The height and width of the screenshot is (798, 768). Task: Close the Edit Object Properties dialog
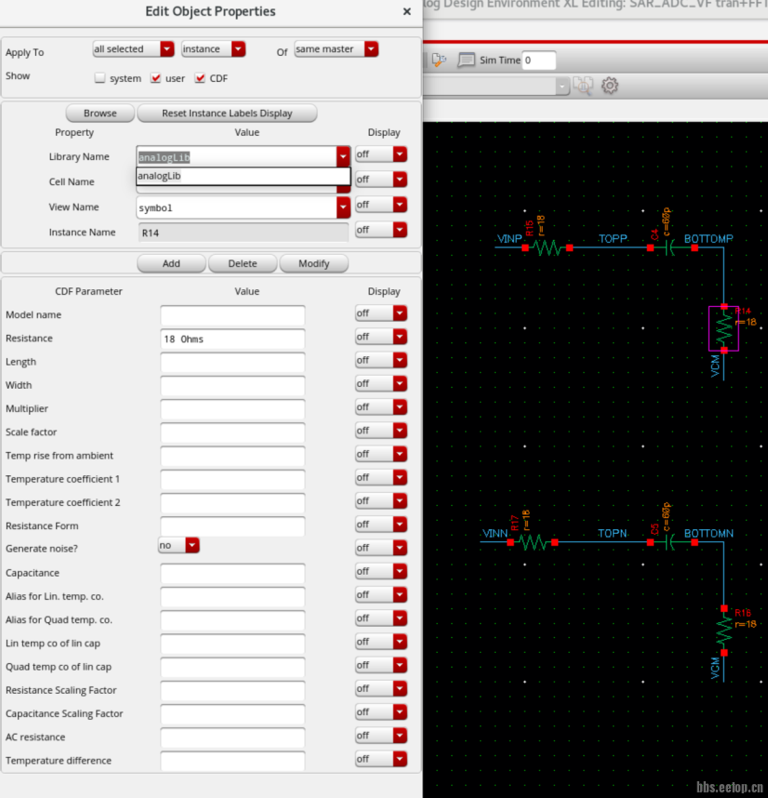click(407, 11)
